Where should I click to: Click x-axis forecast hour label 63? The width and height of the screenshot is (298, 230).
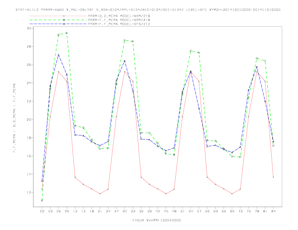point(216,211)
